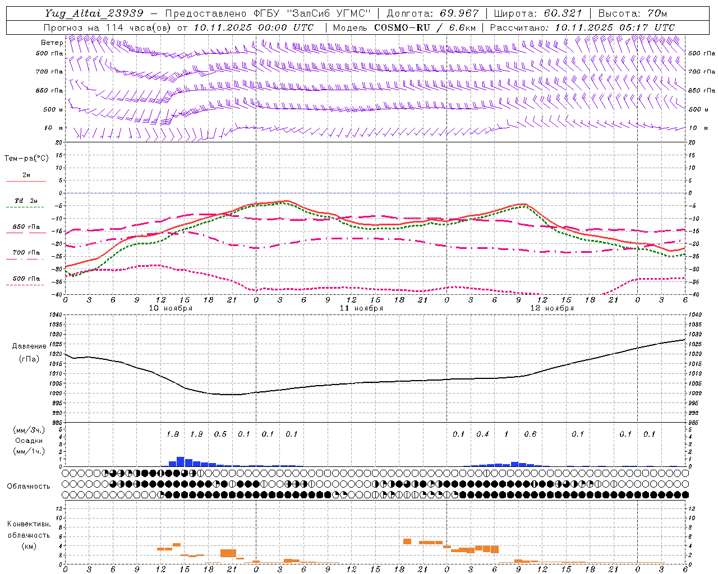The height and width of the screenshot is (574, 718).
Task: Click the (км) unit label
Action: tap(29, 546)
